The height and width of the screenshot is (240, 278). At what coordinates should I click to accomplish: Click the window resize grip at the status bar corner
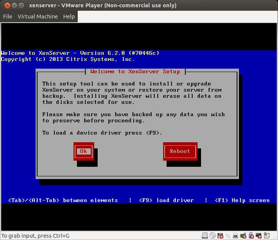(275, 238)
